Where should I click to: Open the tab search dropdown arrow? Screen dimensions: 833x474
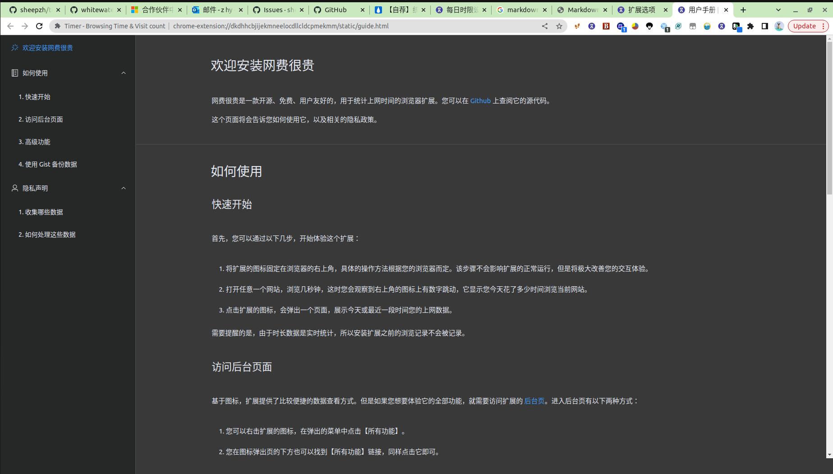(x=778, y=10)
